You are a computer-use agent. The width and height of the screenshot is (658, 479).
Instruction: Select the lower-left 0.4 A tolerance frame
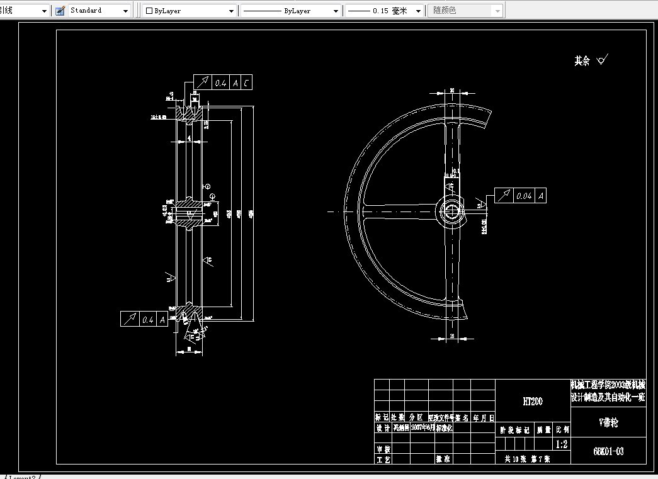(x=144, y=318)
